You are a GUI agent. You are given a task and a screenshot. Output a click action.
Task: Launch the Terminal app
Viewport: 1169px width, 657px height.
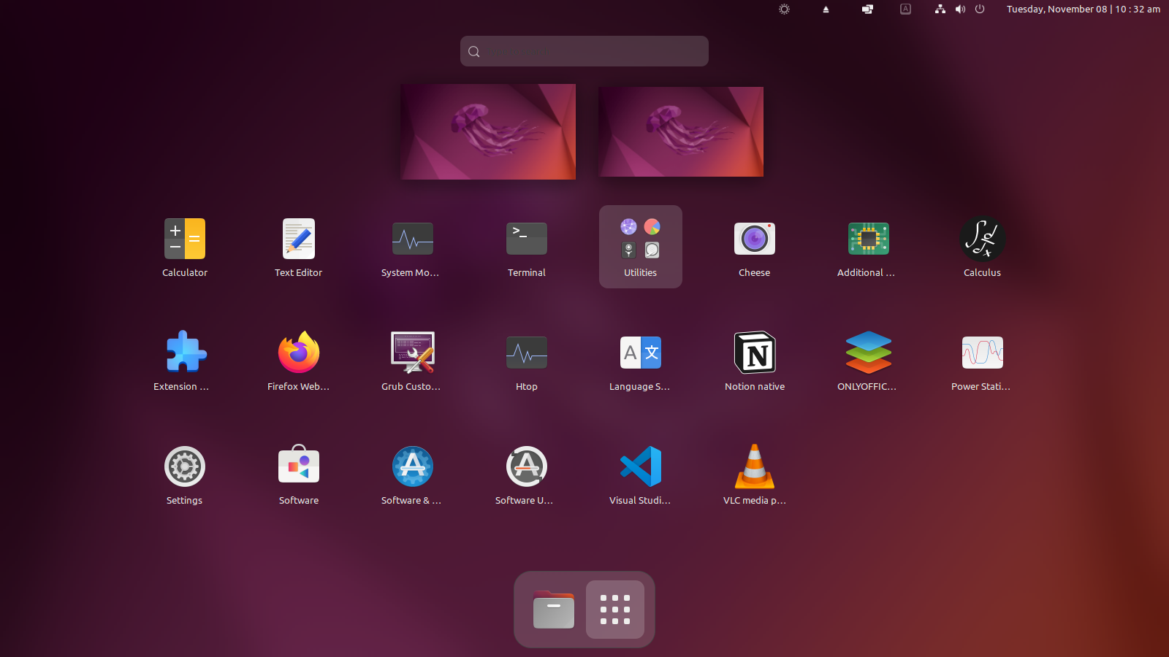[x=527, y=247]
